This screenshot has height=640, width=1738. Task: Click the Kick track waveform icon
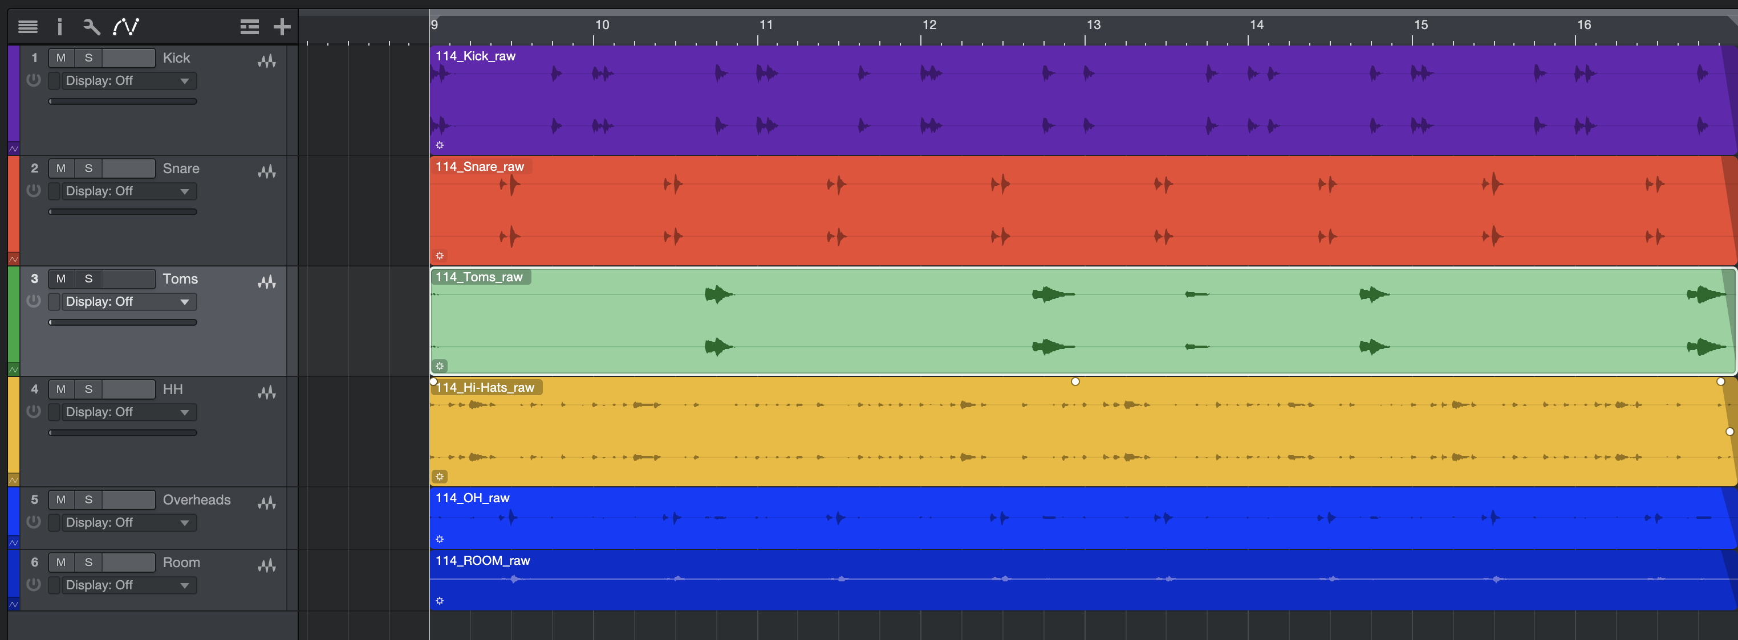267,61
